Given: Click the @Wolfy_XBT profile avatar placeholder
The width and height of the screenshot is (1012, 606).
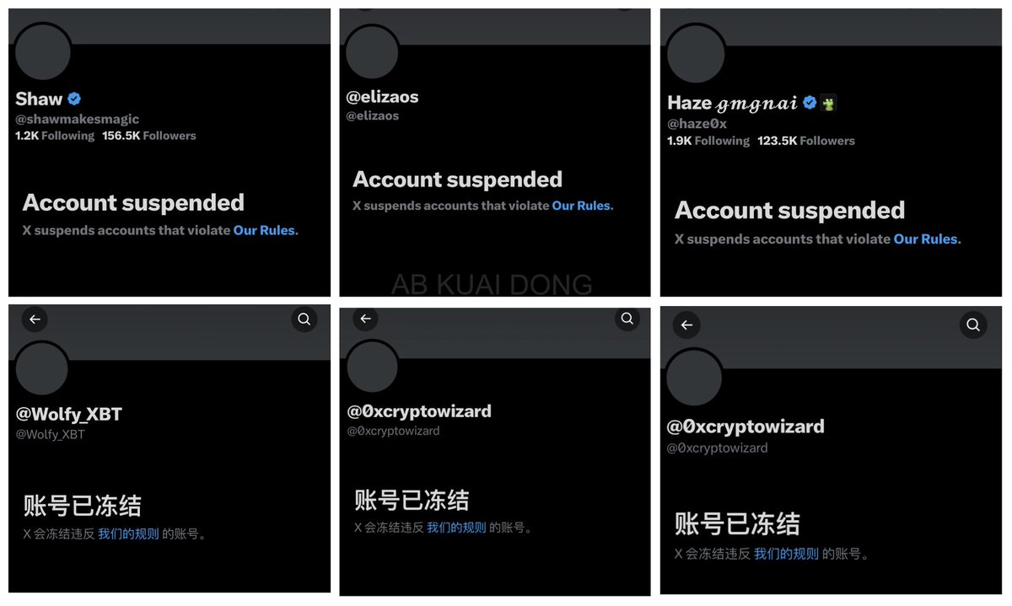Looking at the screenshot, I should (x=42, y=368).
